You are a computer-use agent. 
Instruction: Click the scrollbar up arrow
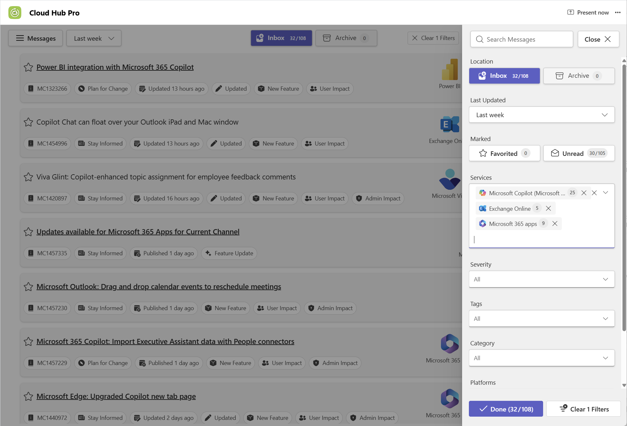coord(624,60)
